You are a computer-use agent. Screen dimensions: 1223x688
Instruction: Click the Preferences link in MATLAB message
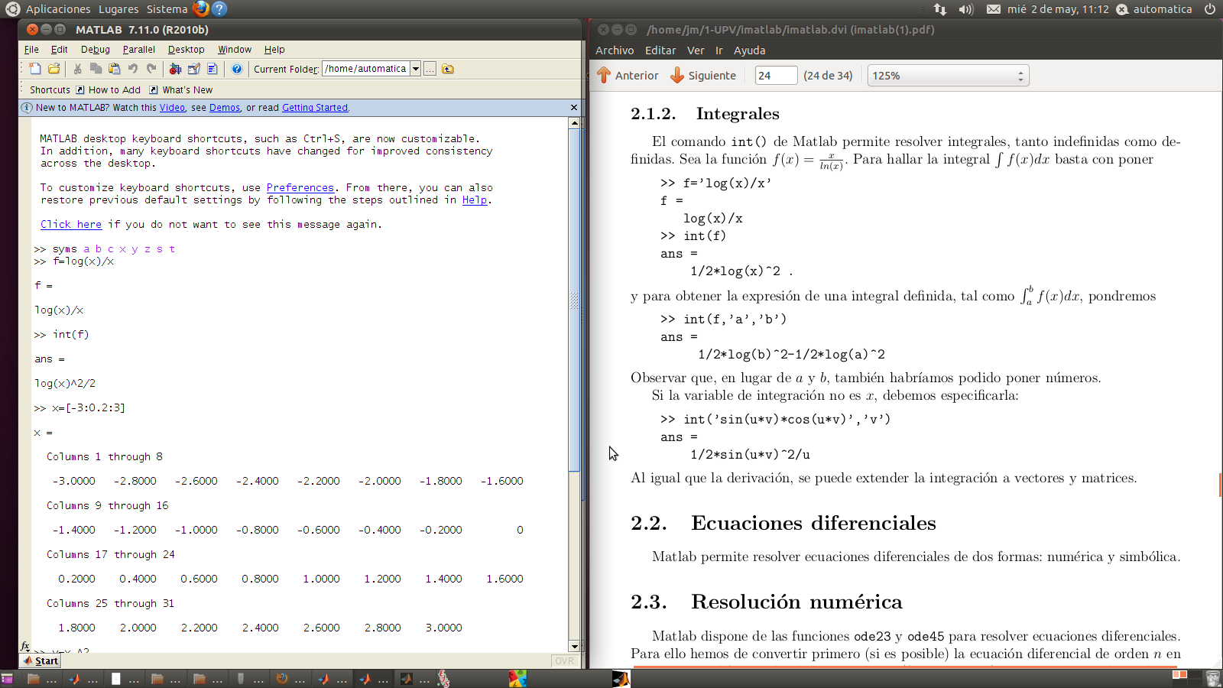pyautogui.click(x=300, y=187)
